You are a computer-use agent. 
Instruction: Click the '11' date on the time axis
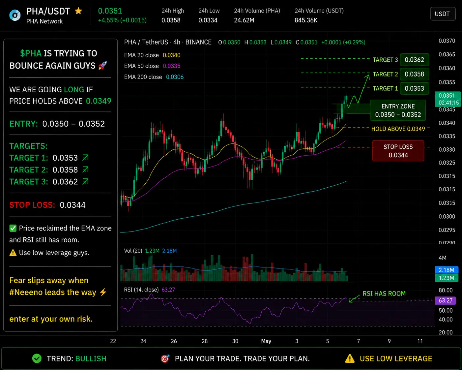pos(420,341)
